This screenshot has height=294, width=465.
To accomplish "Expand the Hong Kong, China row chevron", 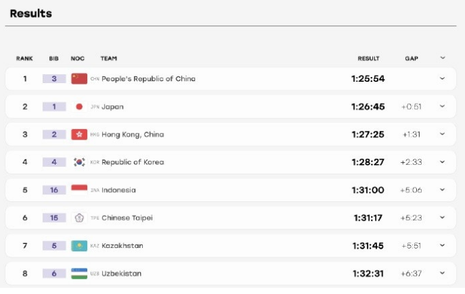I will [x=442, y=134].
